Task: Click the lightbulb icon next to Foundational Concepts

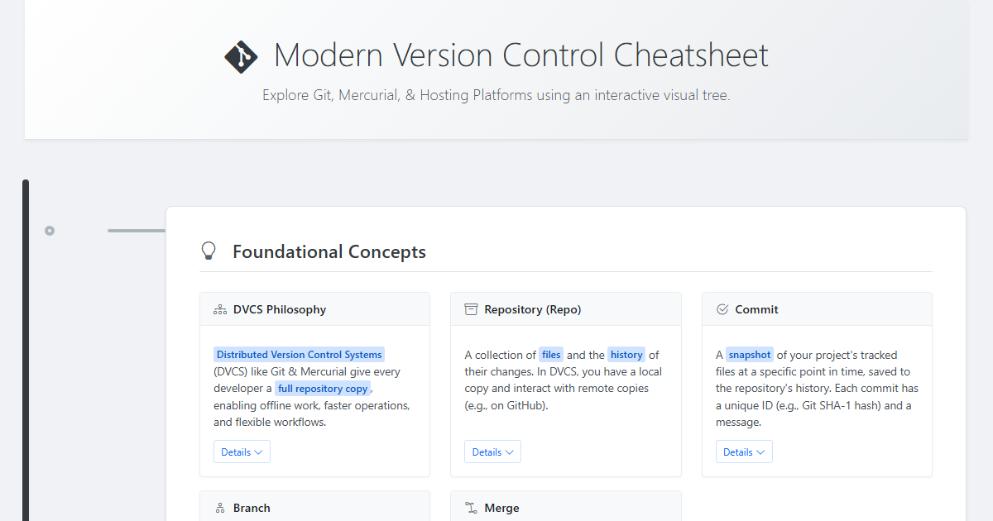Action: [x=209, y=251]
